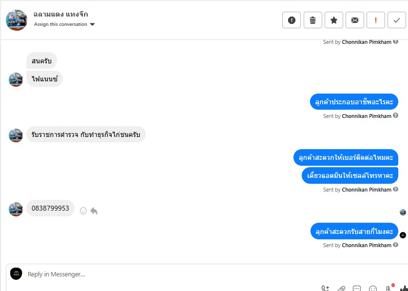Viewport: 408px width, 291px height.
Task: Click Chonnikan Pimkham name under phone request message
Action: coord(367,190)
